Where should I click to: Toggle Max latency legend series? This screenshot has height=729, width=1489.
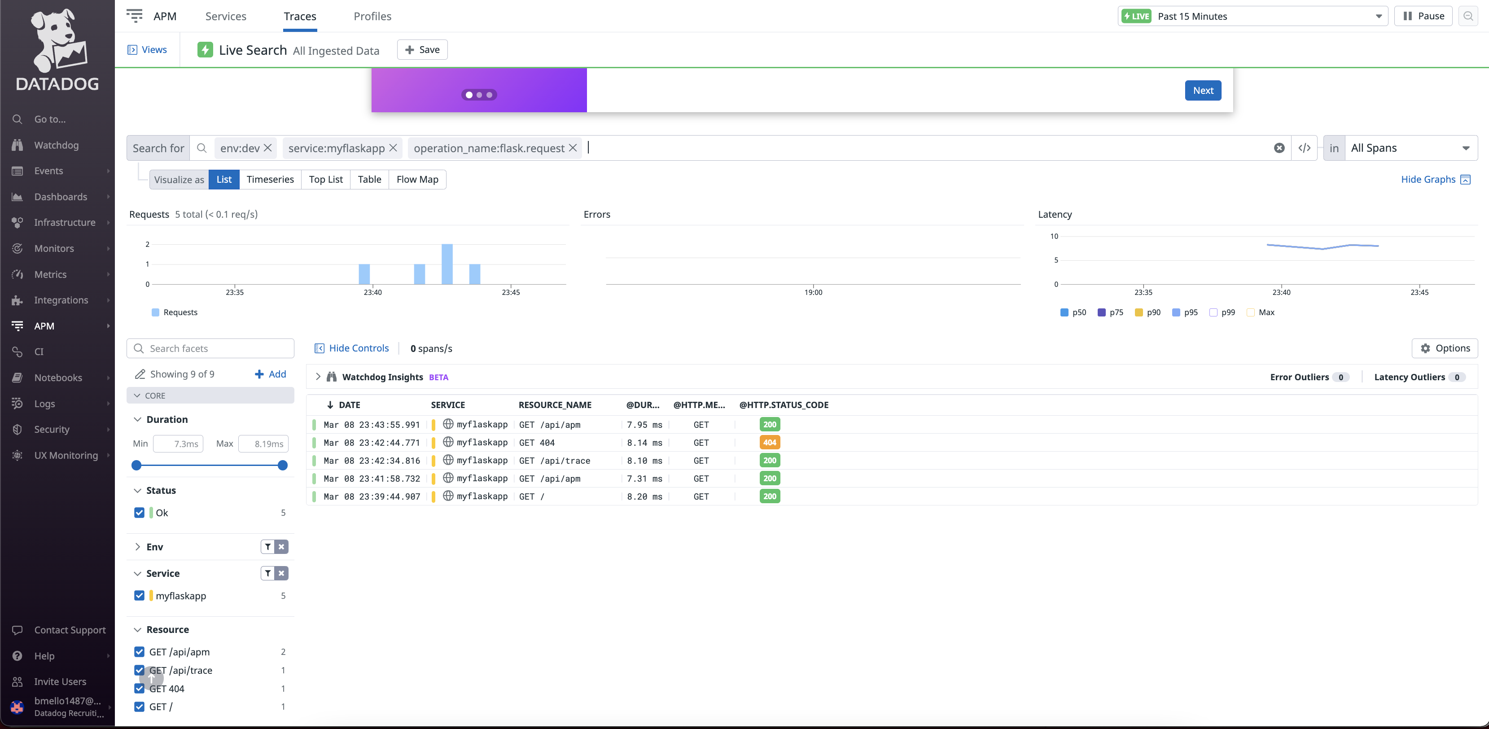point(1261,313)
